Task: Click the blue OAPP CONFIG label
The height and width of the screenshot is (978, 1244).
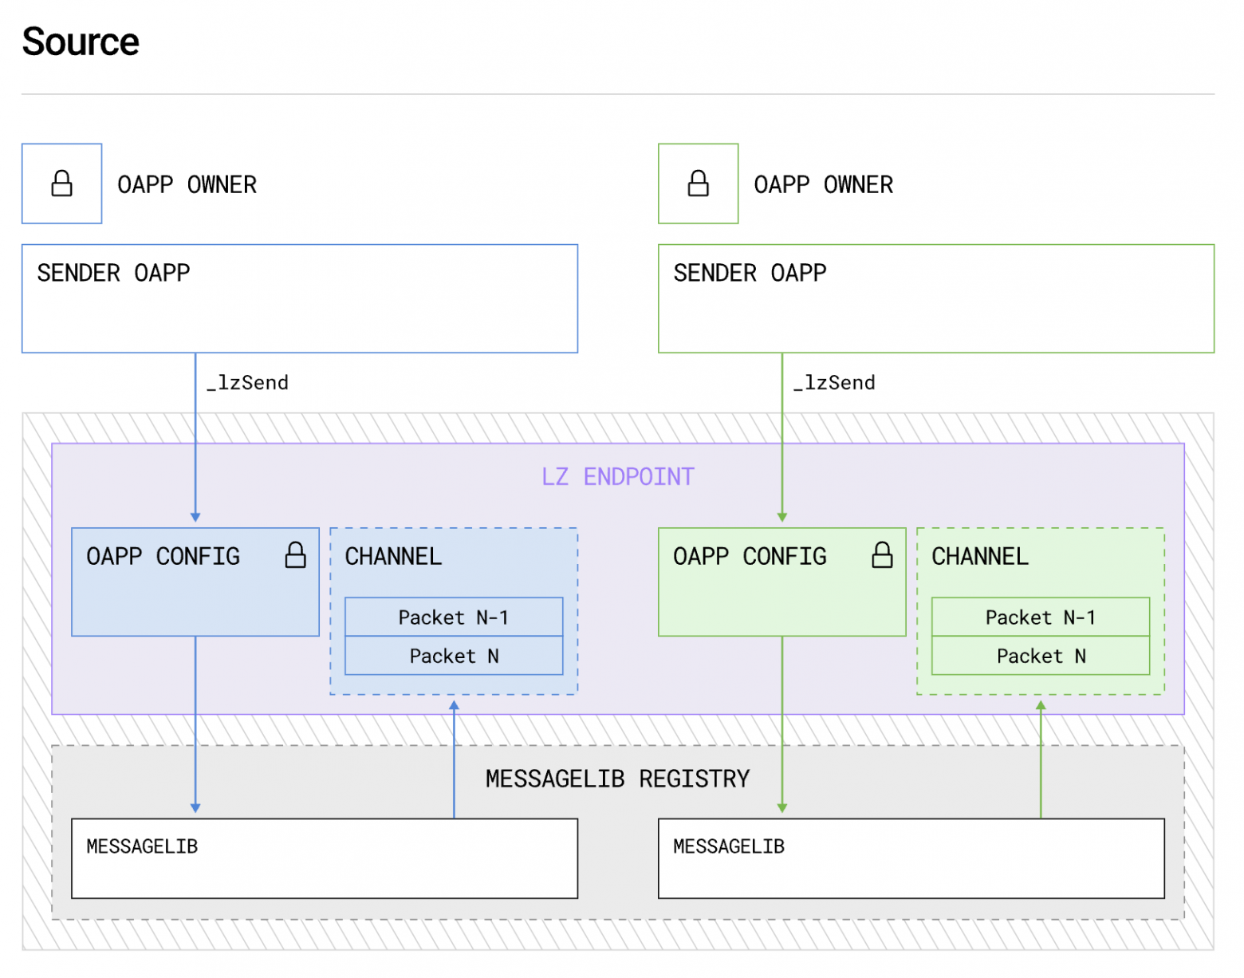Action: click(x=163, y=556)
